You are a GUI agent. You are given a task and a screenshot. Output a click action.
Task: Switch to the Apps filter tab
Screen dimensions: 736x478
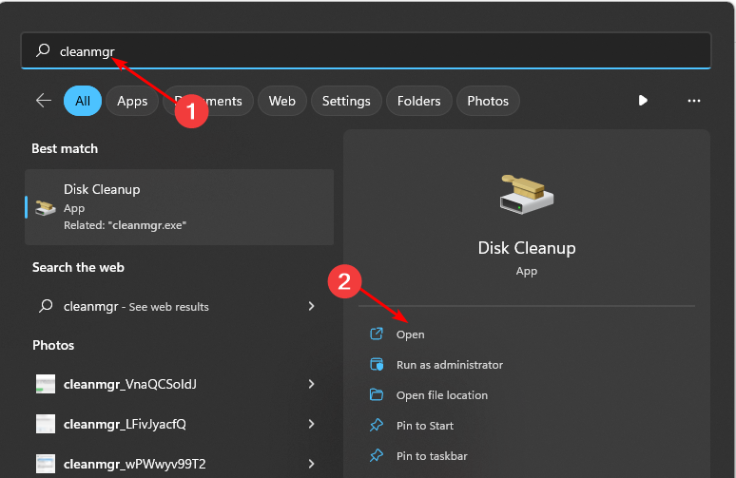tap(132, 101)
